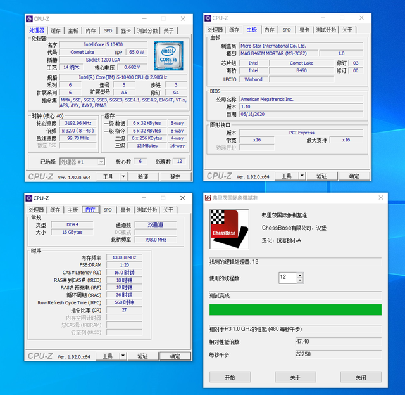Click American Megatrends Inc. BIOS field
The image size is (405, 395).
pyautogui.click(x=301, y=99)
